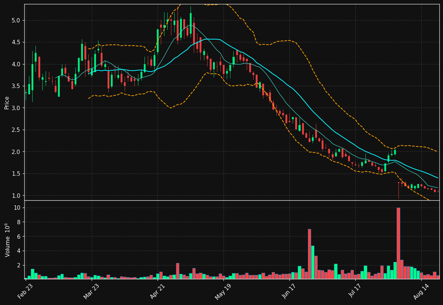The image size is (443, 305).
Task: Click the red volume bar reaching 7 million
Action: click(309, 254)
